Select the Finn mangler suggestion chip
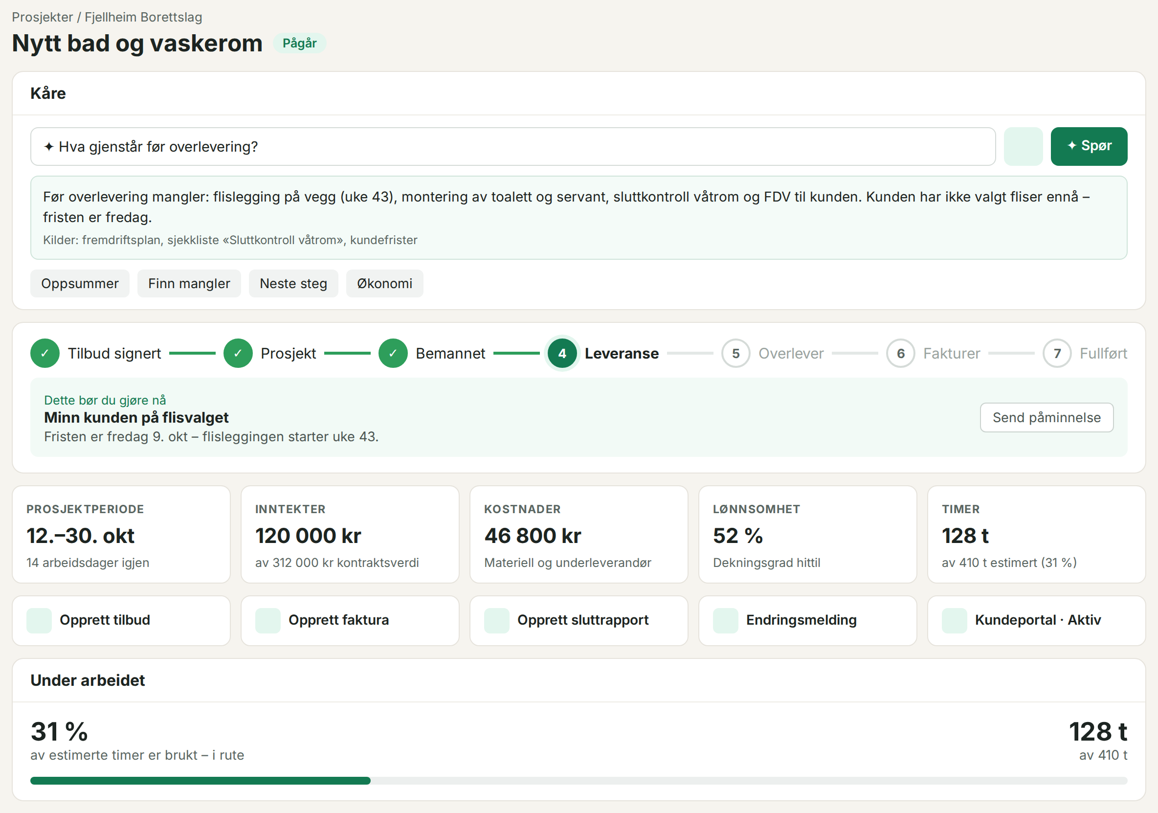 189,284
